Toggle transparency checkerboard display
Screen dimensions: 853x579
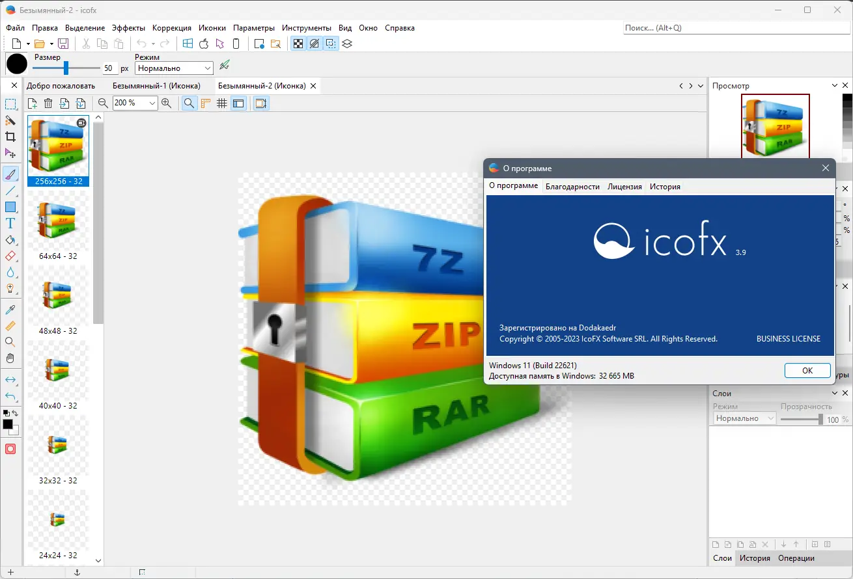(x=298, y=44)
